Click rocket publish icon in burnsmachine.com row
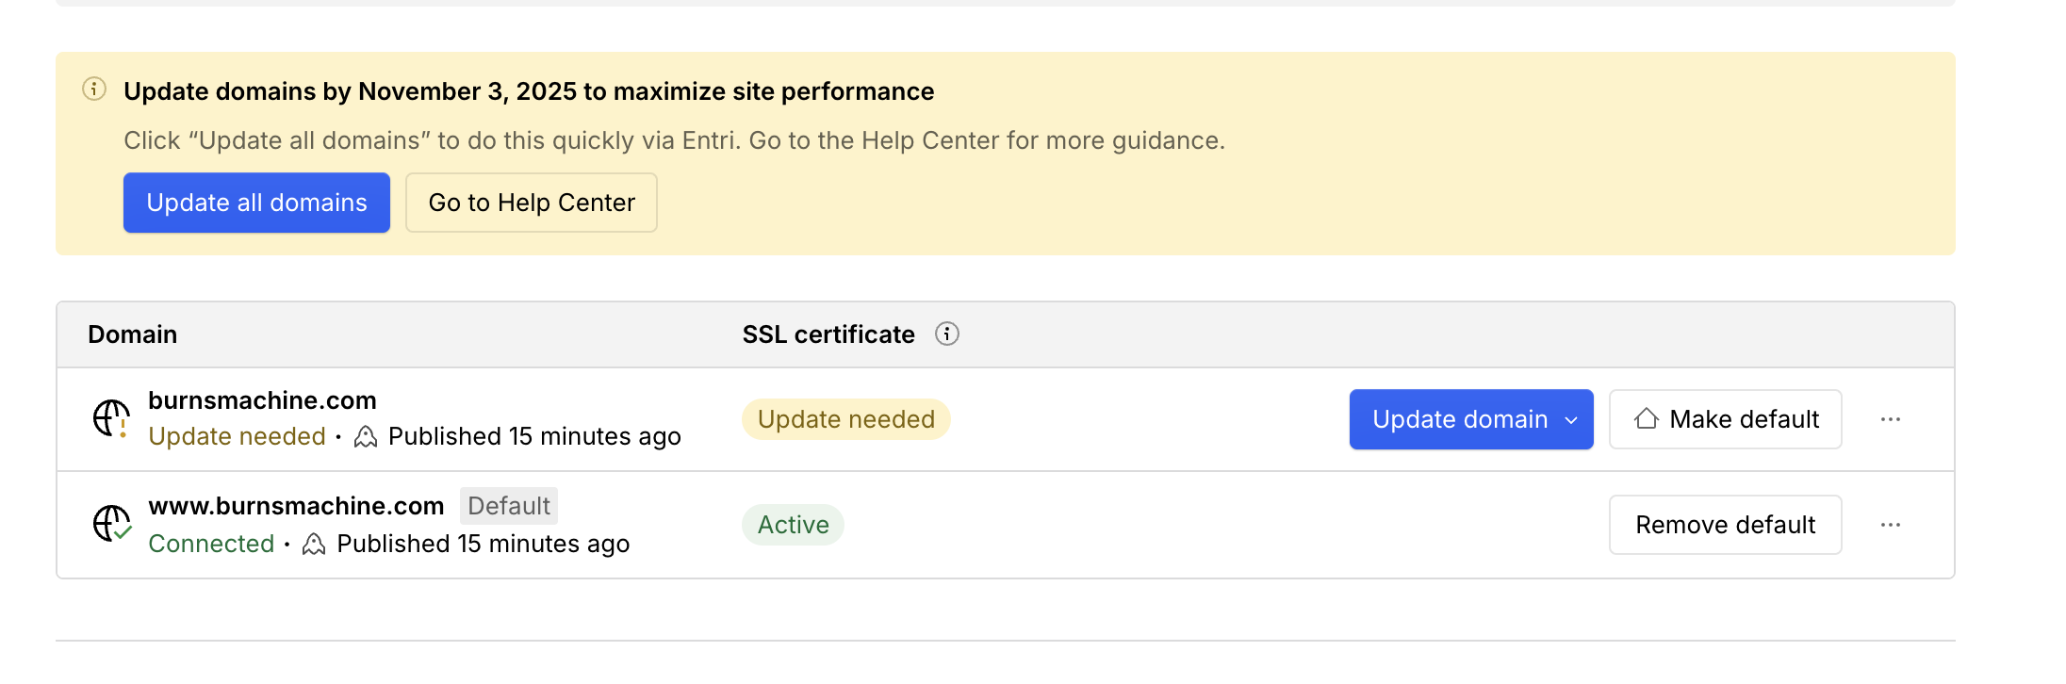The image size is (2066, 684). [x=366, y=437]
